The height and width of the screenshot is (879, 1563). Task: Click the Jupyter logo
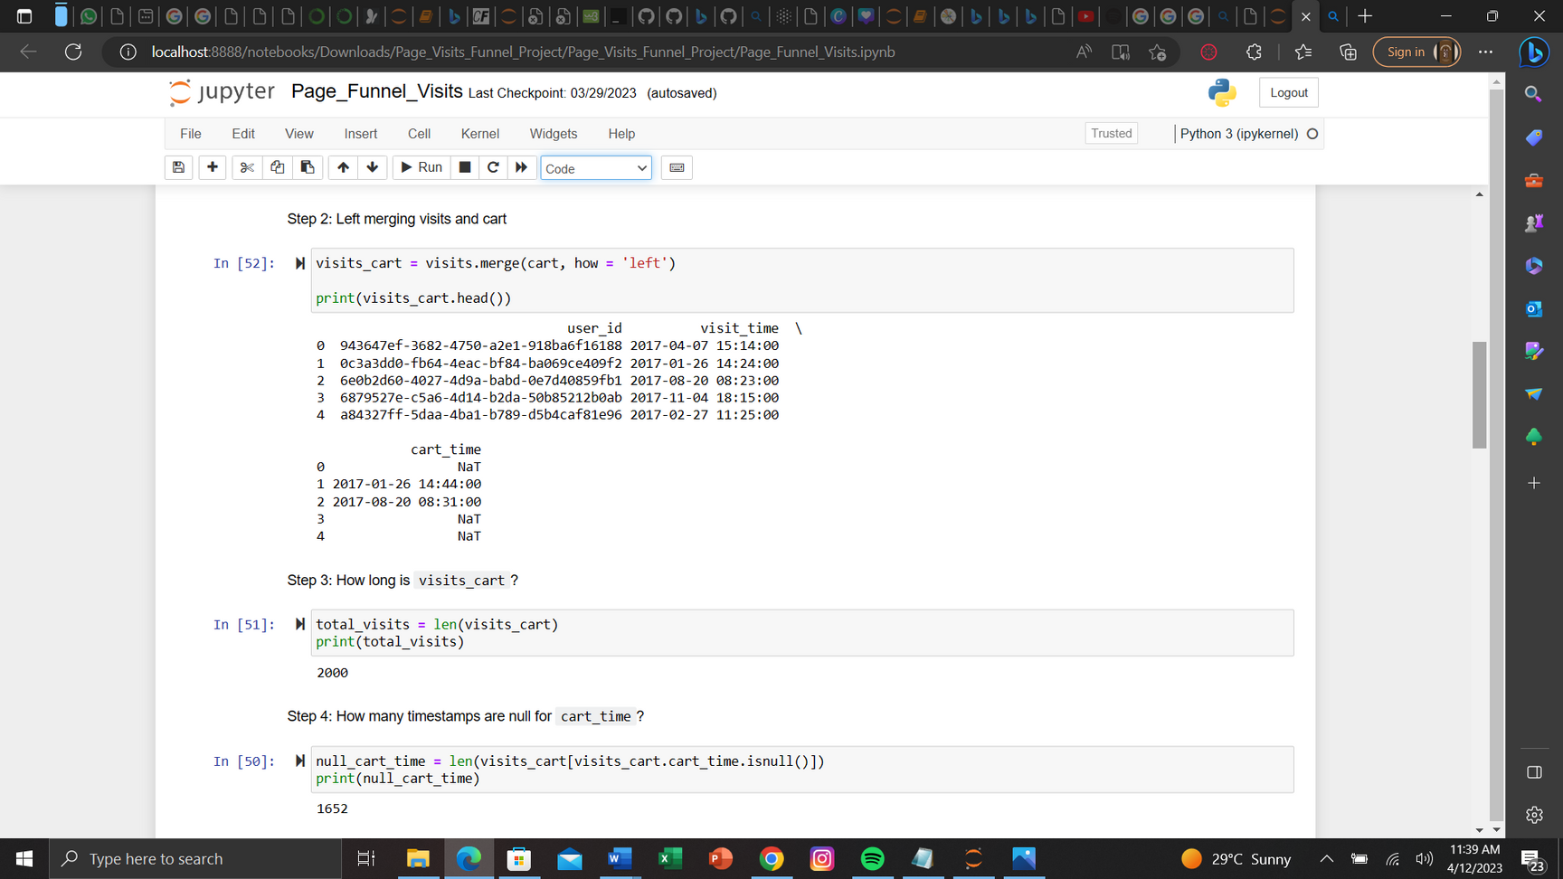click(222, 91)
